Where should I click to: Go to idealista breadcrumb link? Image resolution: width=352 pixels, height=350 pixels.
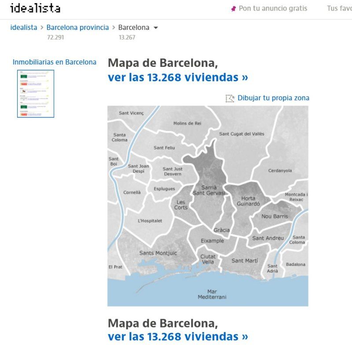(24, 27)
